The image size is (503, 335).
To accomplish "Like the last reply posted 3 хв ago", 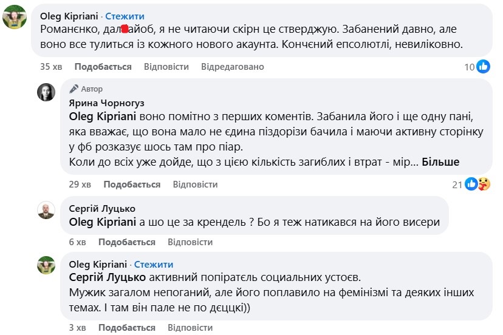I will coord(127,328).
